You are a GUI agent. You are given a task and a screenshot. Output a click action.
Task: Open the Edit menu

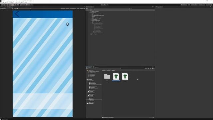[x=3, y=3]
